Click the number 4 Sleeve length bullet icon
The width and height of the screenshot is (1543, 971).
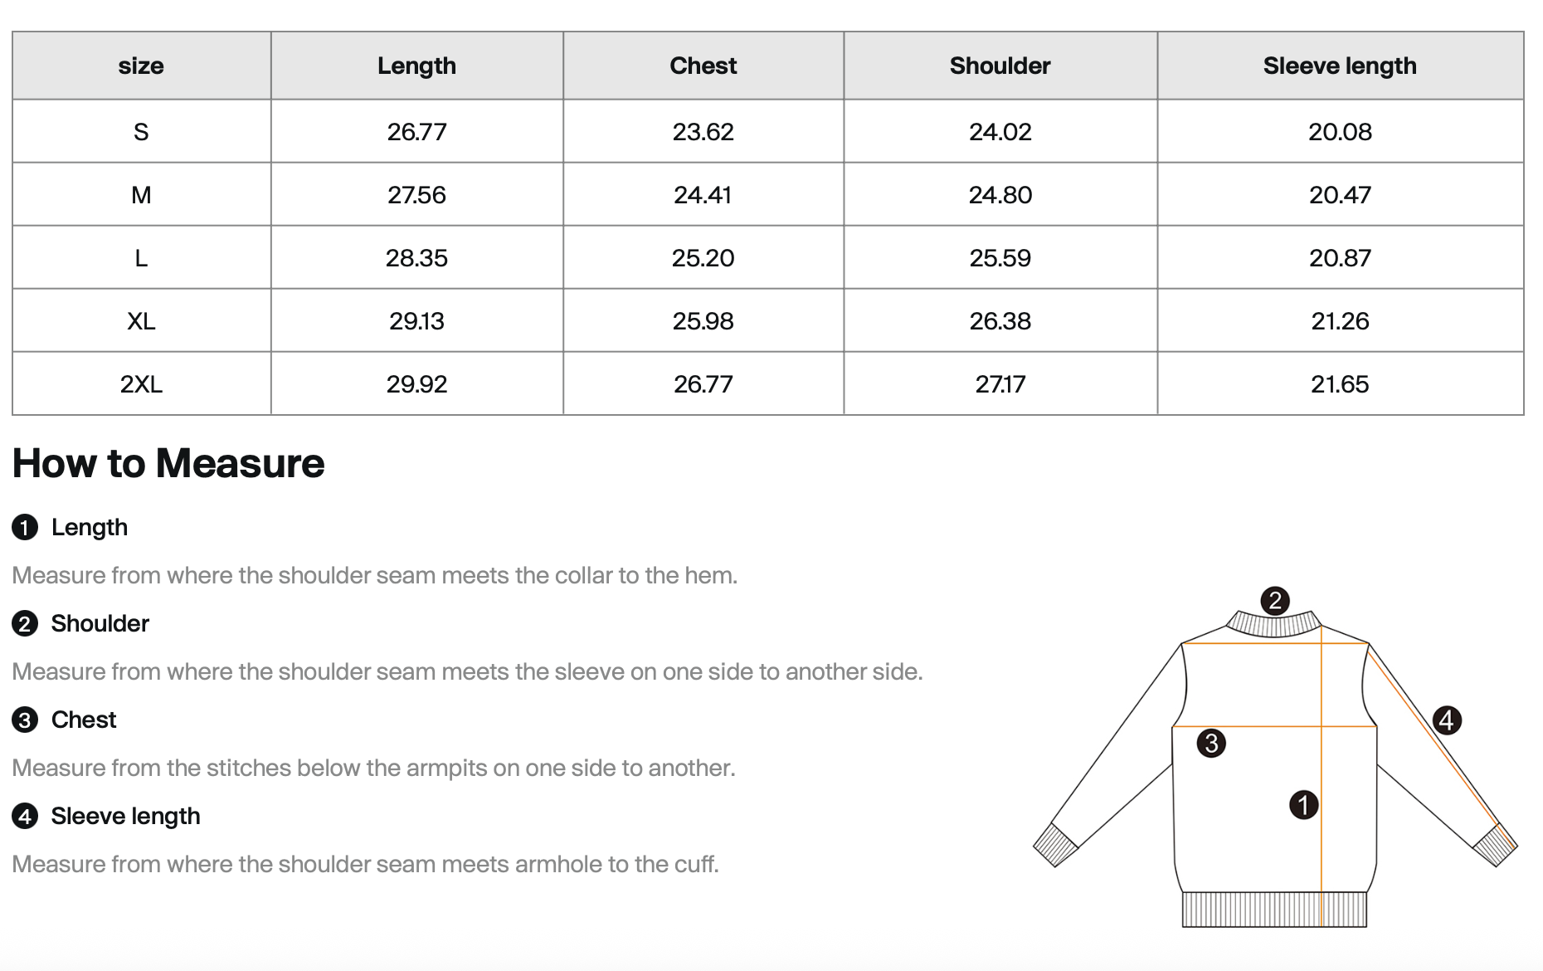coord(25,817)
